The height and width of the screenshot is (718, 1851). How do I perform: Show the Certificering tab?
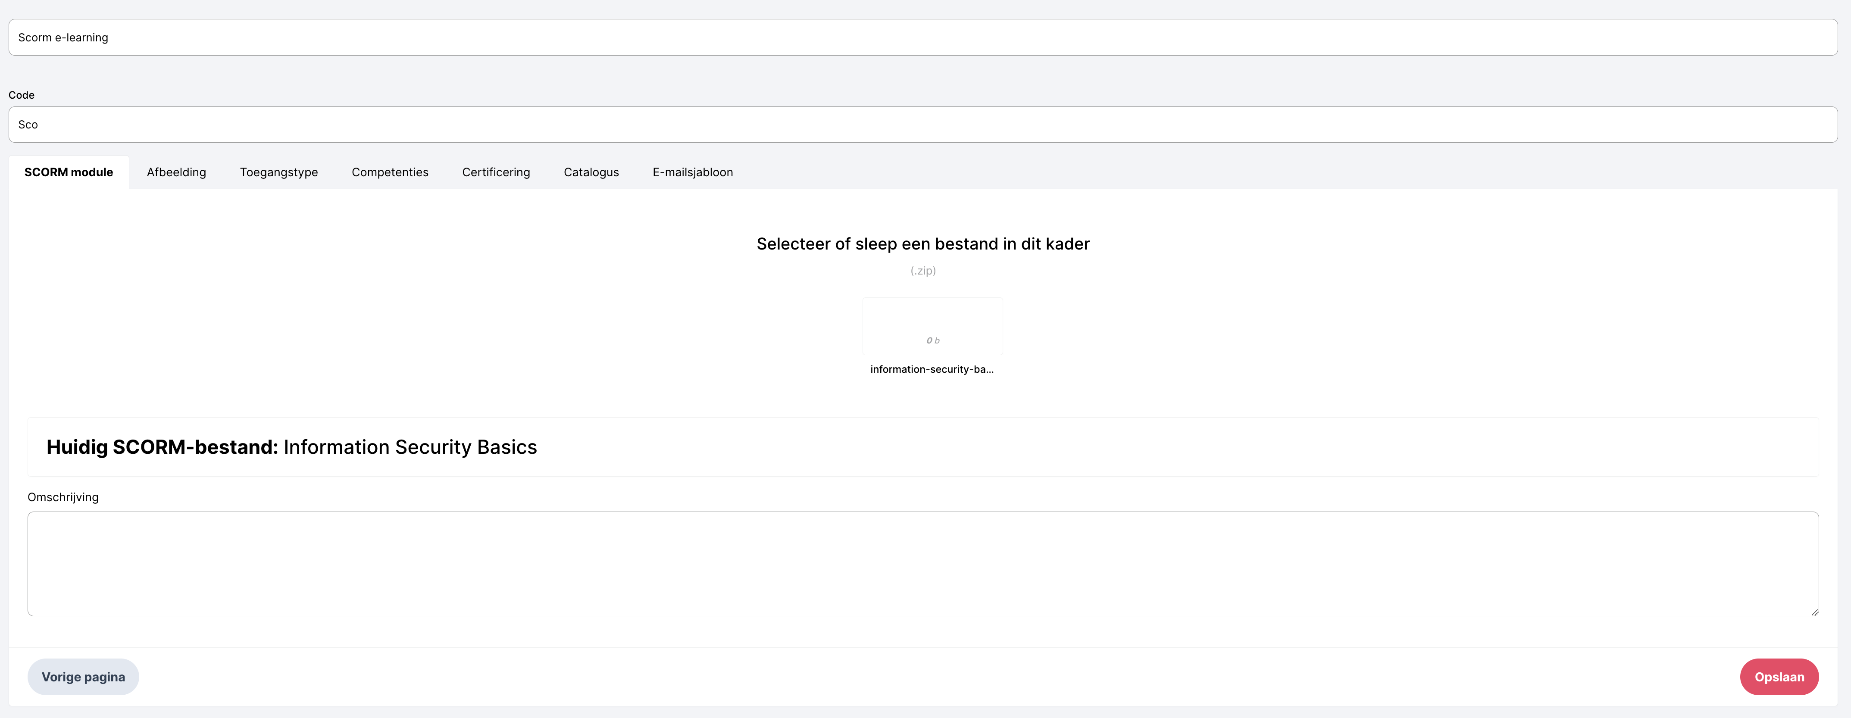[496, 172]
